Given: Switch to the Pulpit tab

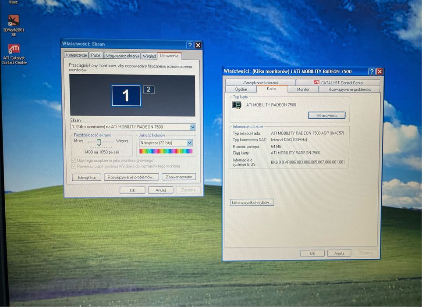Looking at the screenshot, I should click(96, 55).
